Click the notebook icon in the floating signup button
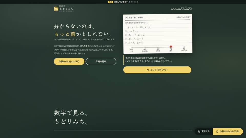246x138 pixels. click(217, 132)
